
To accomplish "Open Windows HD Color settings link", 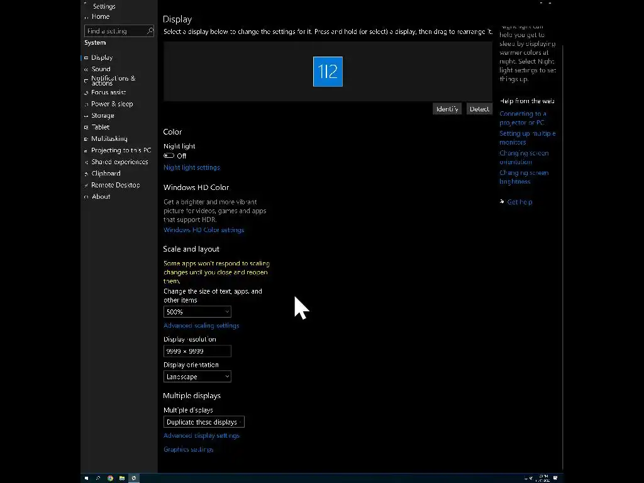I will [204, 230].
